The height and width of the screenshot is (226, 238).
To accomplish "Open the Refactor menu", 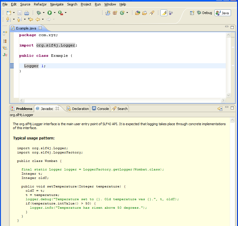I will (x=40, y=4).
